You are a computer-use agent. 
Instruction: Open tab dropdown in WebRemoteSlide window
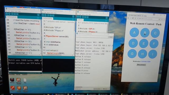[73, 19]
